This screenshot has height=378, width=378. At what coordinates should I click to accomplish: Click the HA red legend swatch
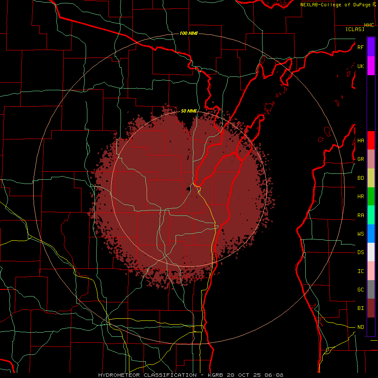click(371, 140)
